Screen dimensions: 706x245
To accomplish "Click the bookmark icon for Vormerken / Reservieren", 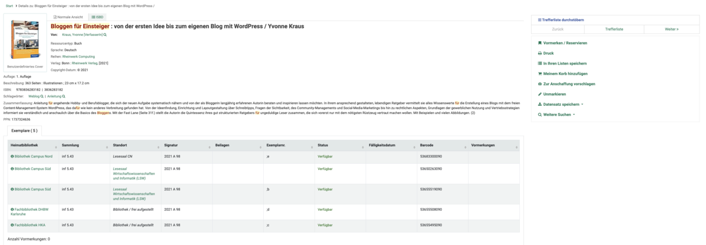I will pyautogui.click(x=540, y=43).
